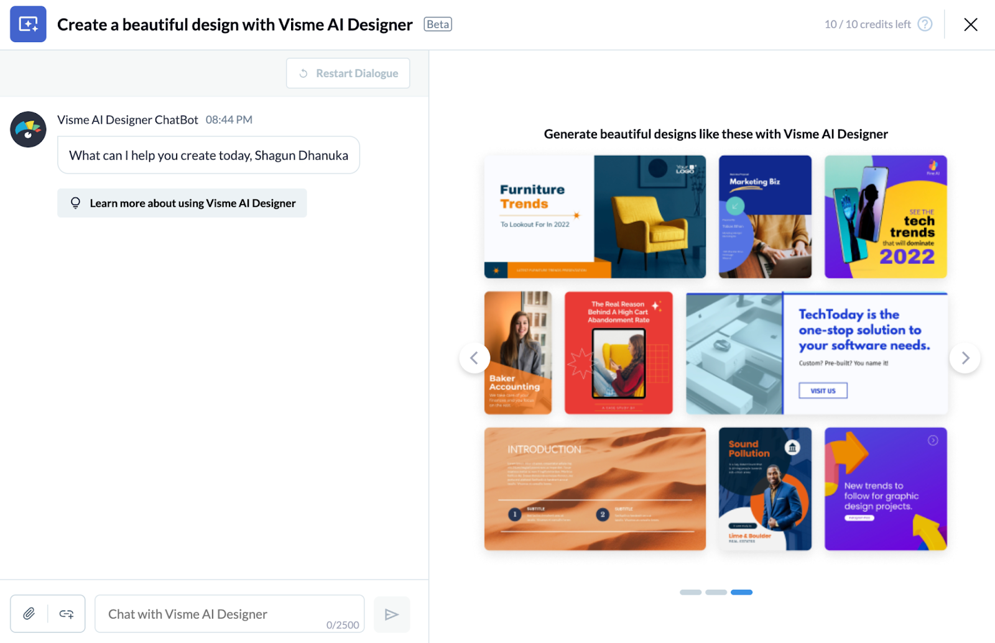Close the AI Designer dialog
Viewport: 995px width, 643px height.
click(971, 24)
